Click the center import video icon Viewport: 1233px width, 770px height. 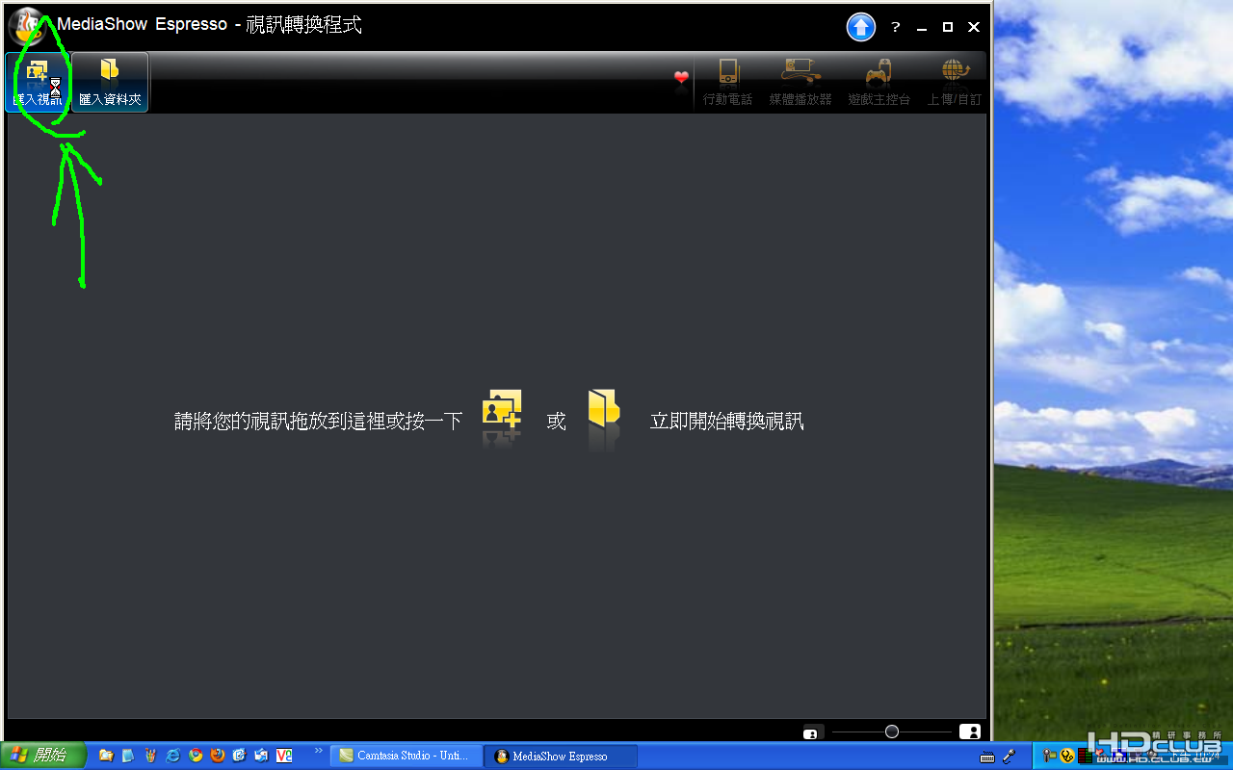502,408
